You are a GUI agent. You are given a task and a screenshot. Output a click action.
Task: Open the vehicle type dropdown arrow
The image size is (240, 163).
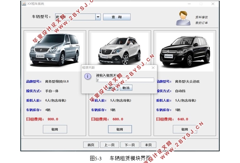(x=98, y=17)
